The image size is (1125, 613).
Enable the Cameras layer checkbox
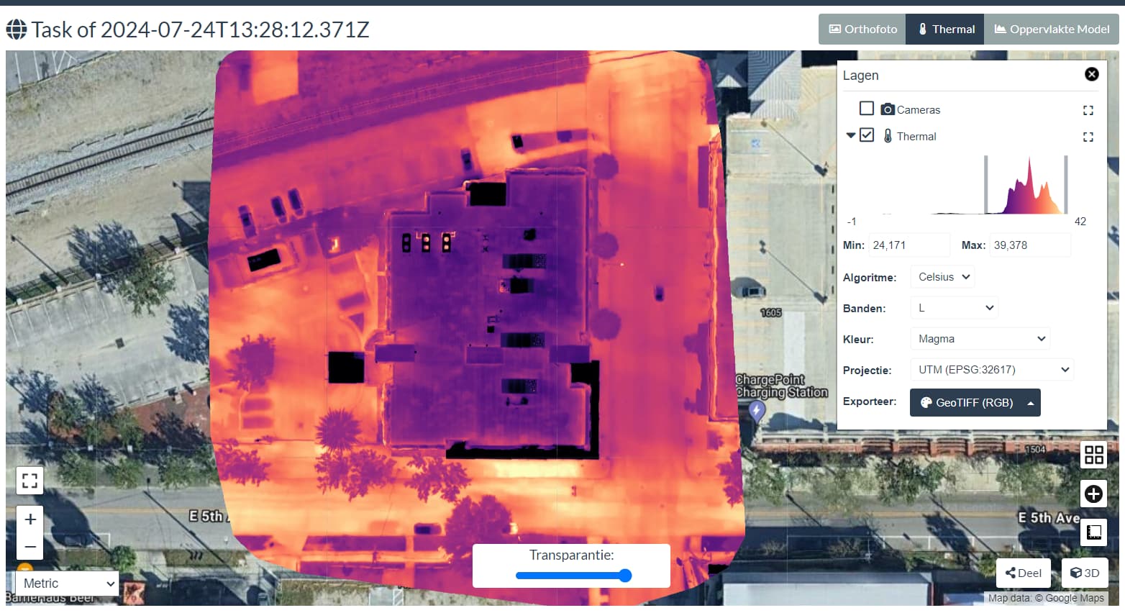click(x=867, y=109)
